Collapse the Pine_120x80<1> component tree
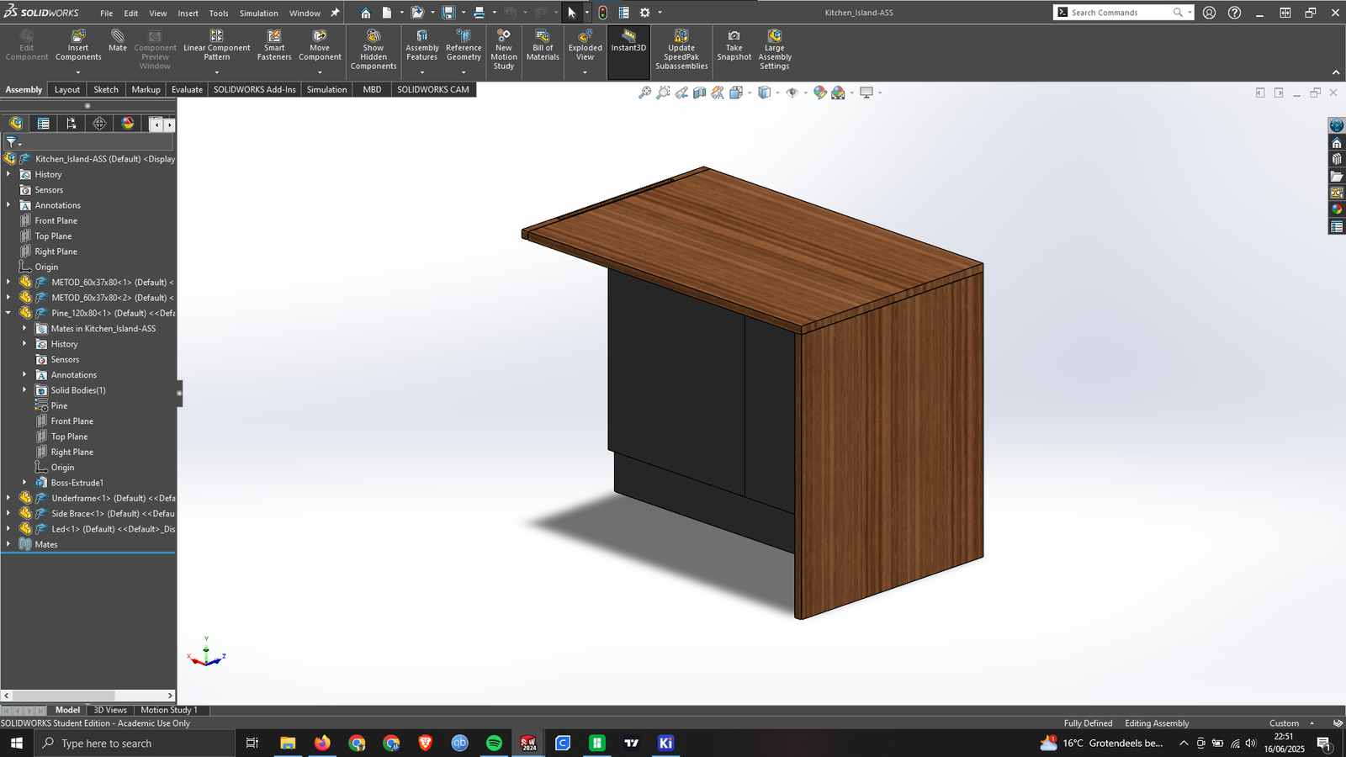The height and width of the screenshot is (757, 1346). pos(8,313)
